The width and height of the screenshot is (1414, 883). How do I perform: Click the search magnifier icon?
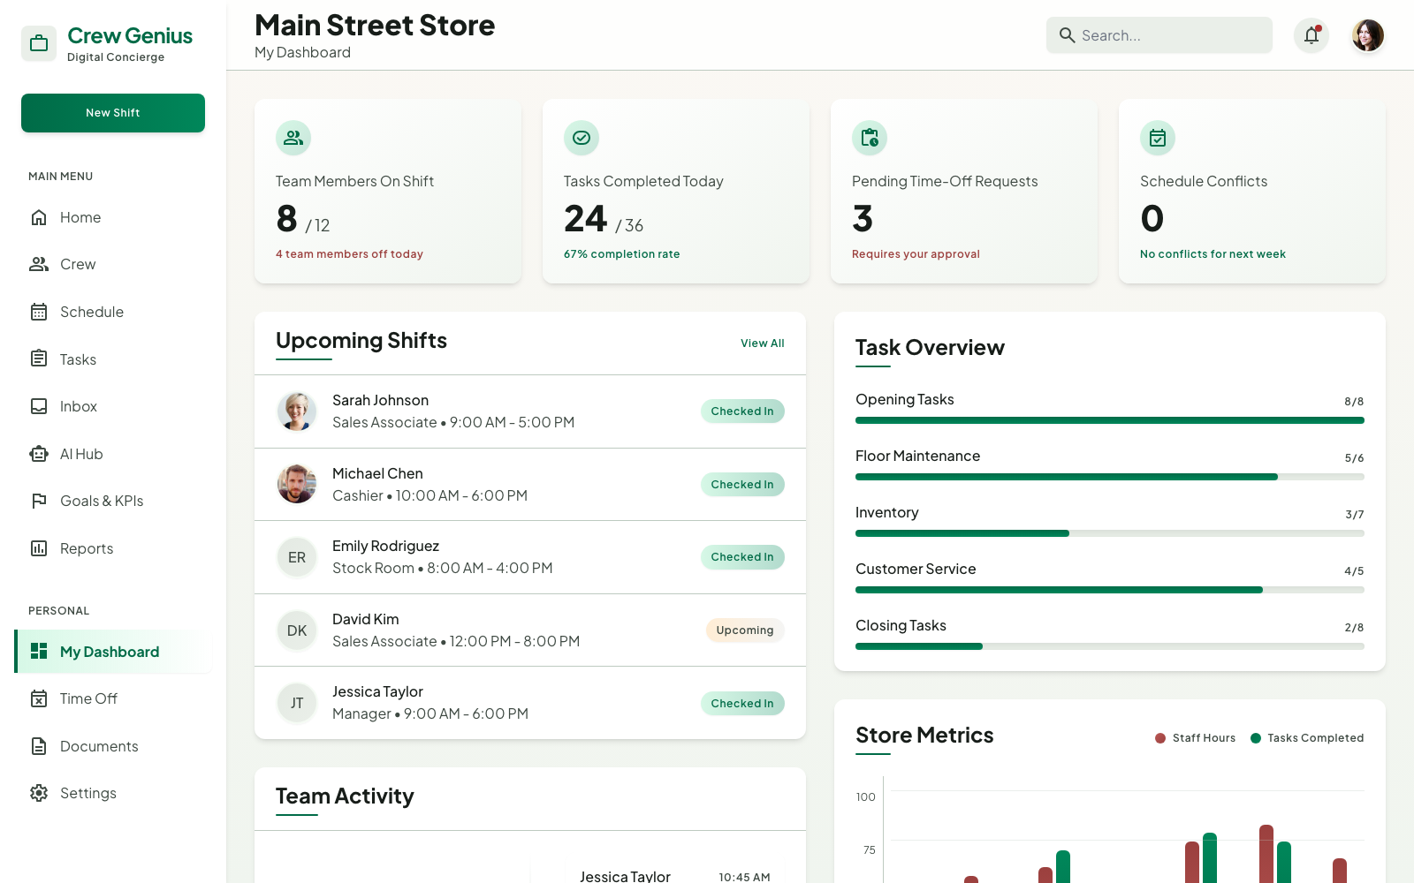(x=1068, y=35)
